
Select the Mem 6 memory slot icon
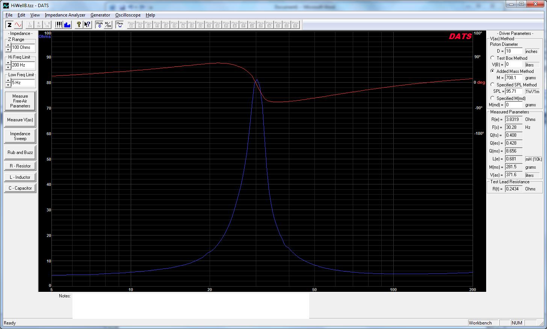tap(174, 25)
